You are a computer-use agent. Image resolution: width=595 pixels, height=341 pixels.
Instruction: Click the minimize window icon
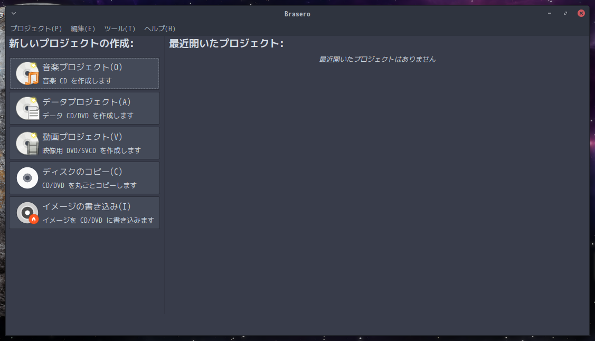click(549, 13)
